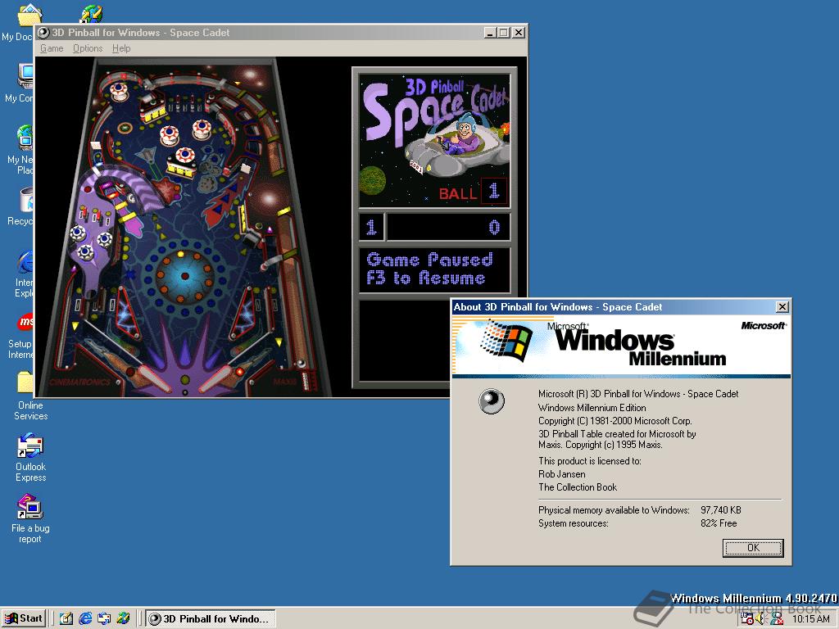Screen dimensions: 839x629
Task: Click the 82% Free system resources value
Action: click(x=719, y=523)
